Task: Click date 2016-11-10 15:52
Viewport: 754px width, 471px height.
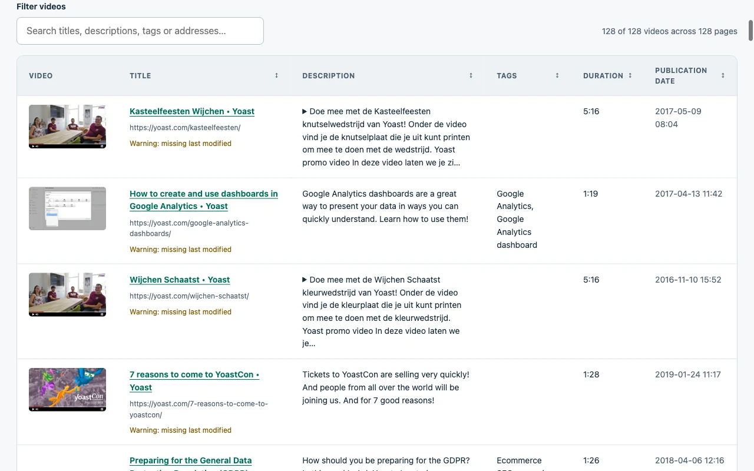Action: 688,280
